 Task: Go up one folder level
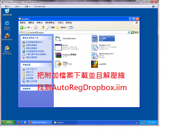[43, 28]
